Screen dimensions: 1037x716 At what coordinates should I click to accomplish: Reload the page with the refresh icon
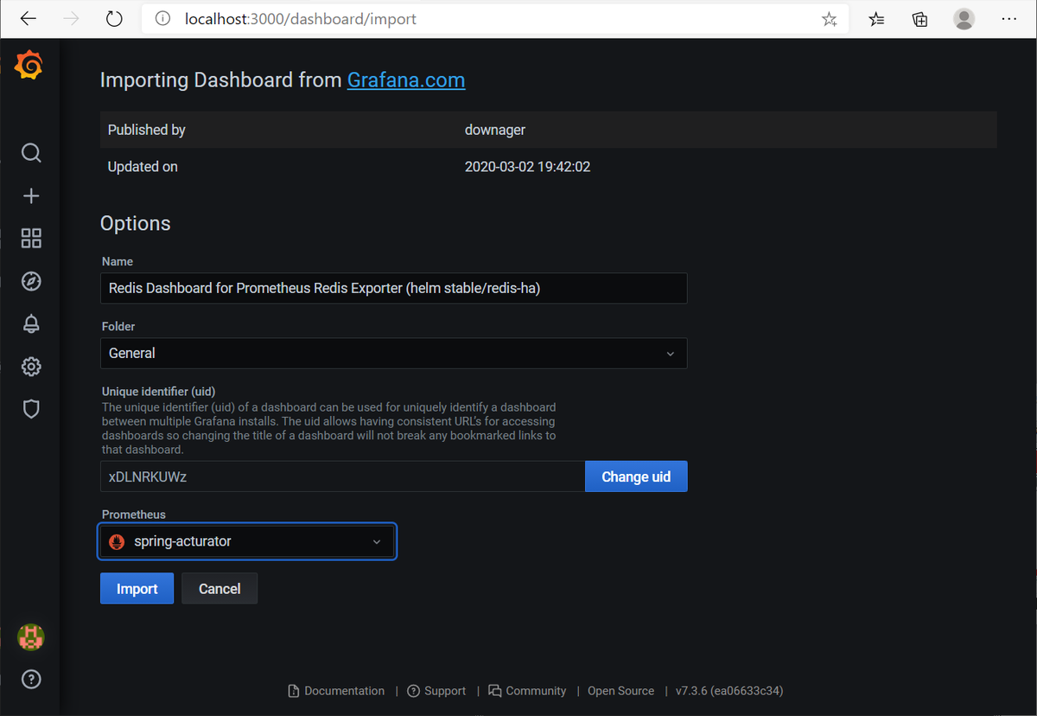(x=114, y=19)
